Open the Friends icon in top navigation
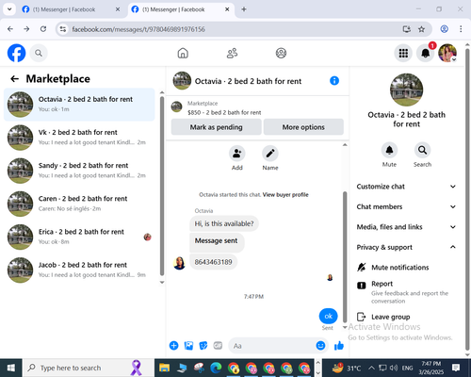The height and width of the screenshot is (377, 471). (x=232, y=53)
